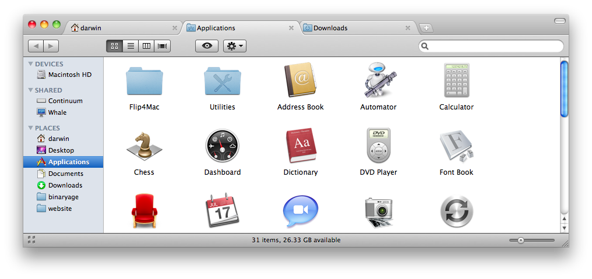Select the iSync arrows icon
592x279 pixels.
tap(456, 211)
